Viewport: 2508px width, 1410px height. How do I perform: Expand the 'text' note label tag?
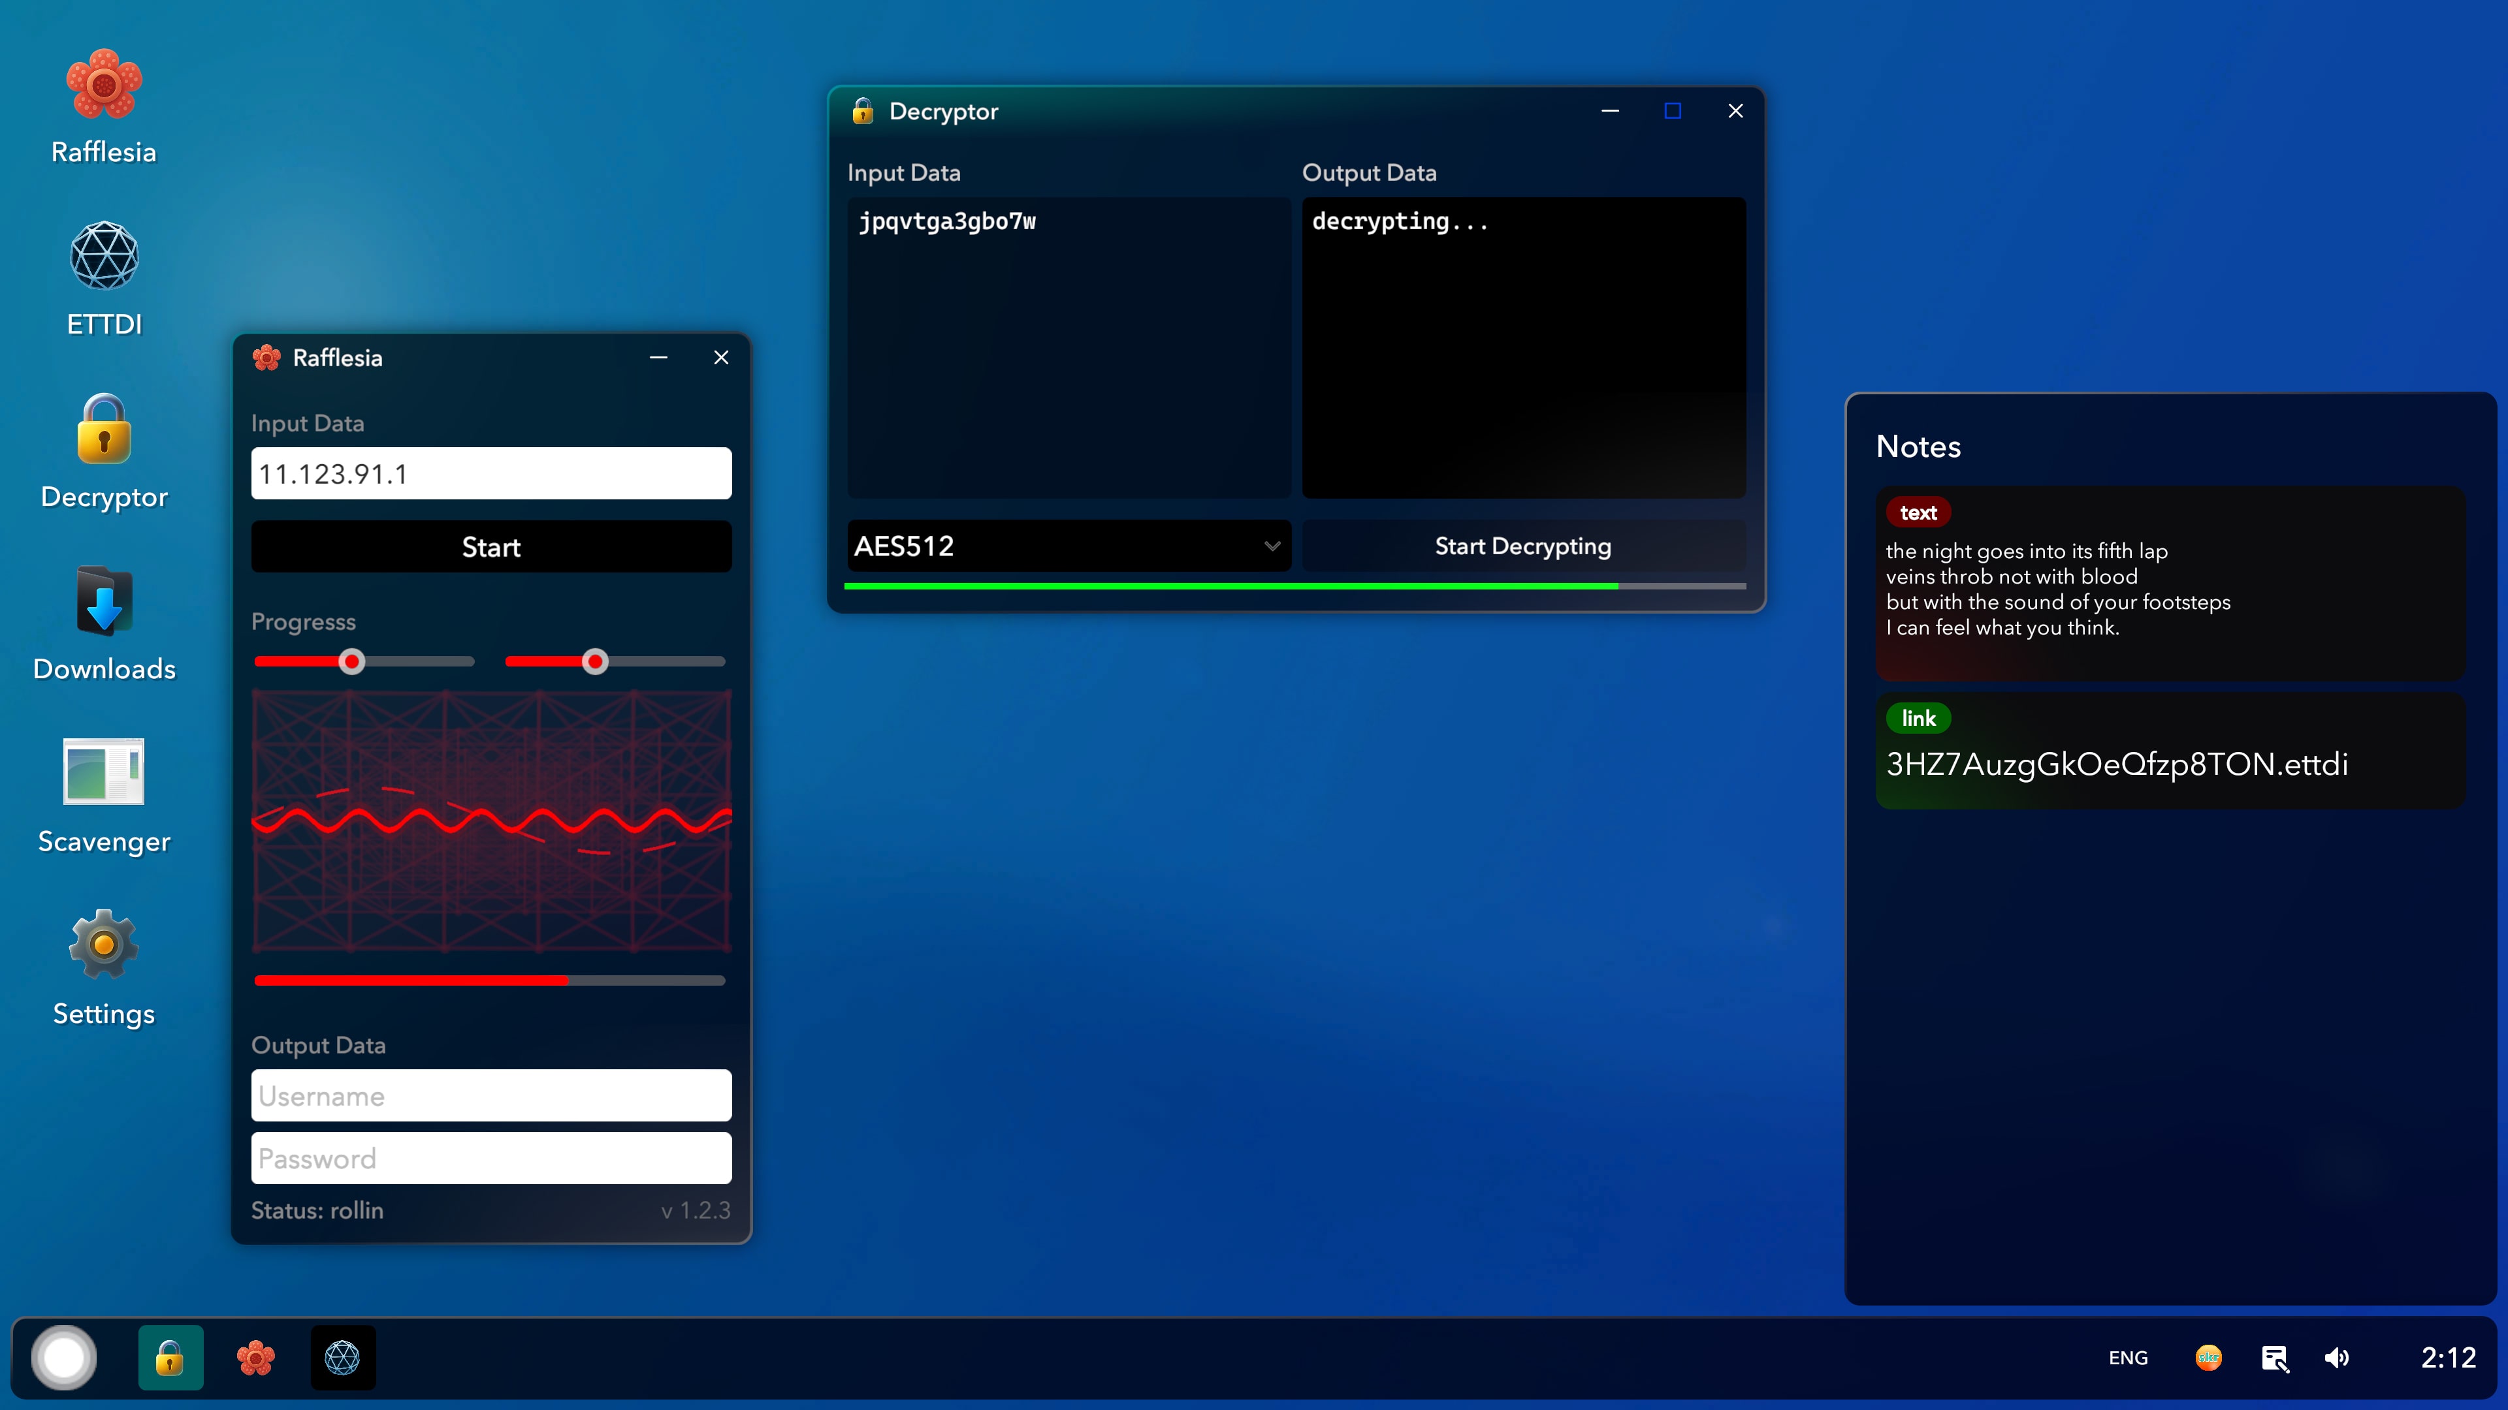pos(1918,512)
